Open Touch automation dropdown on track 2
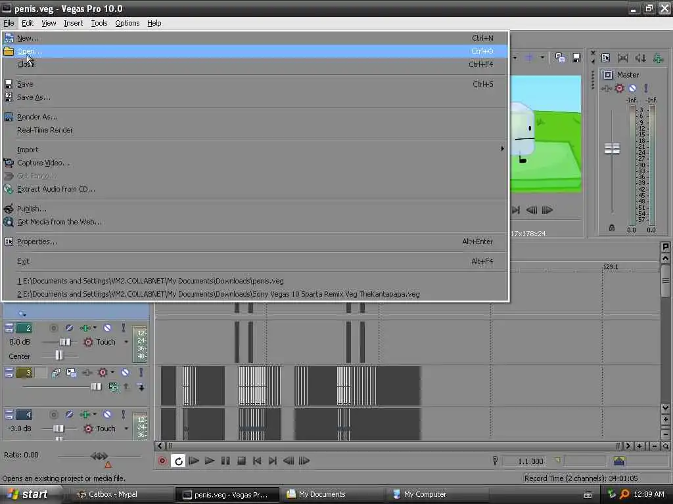The width and height of the screenshot is (673, 504). pyautogui.click(x=126, y=342)
